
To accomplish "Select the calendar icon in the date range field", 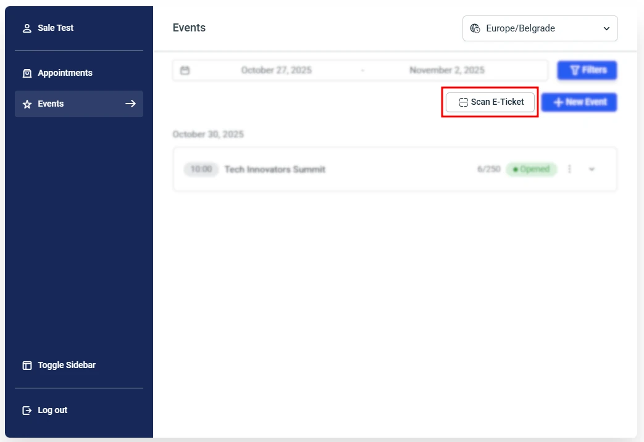I will click(185, 70).
